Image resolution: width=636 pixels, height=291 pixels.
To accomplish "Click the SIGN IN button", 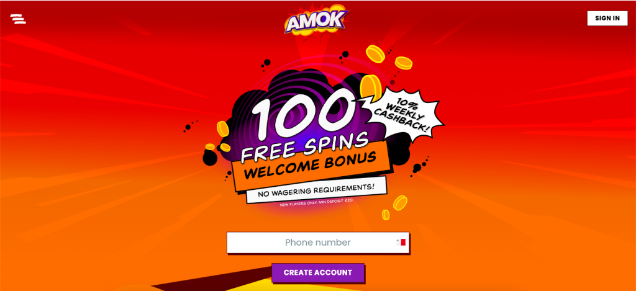I will click(x=607, y=18).
